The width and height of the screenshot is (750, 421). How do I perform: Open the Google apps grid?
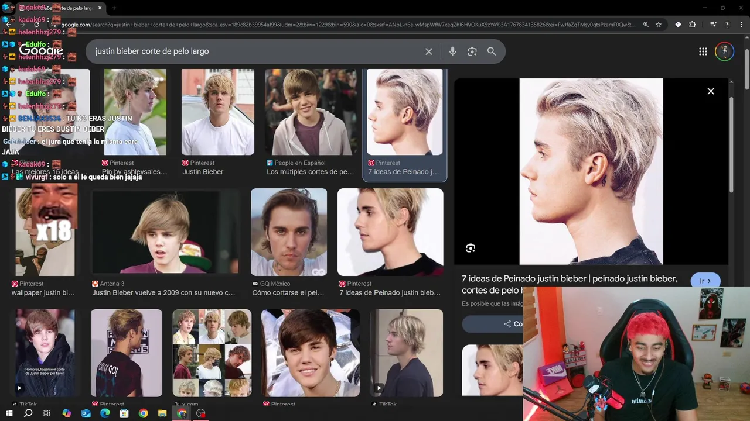pyautogui.click(x=703, y=51)
